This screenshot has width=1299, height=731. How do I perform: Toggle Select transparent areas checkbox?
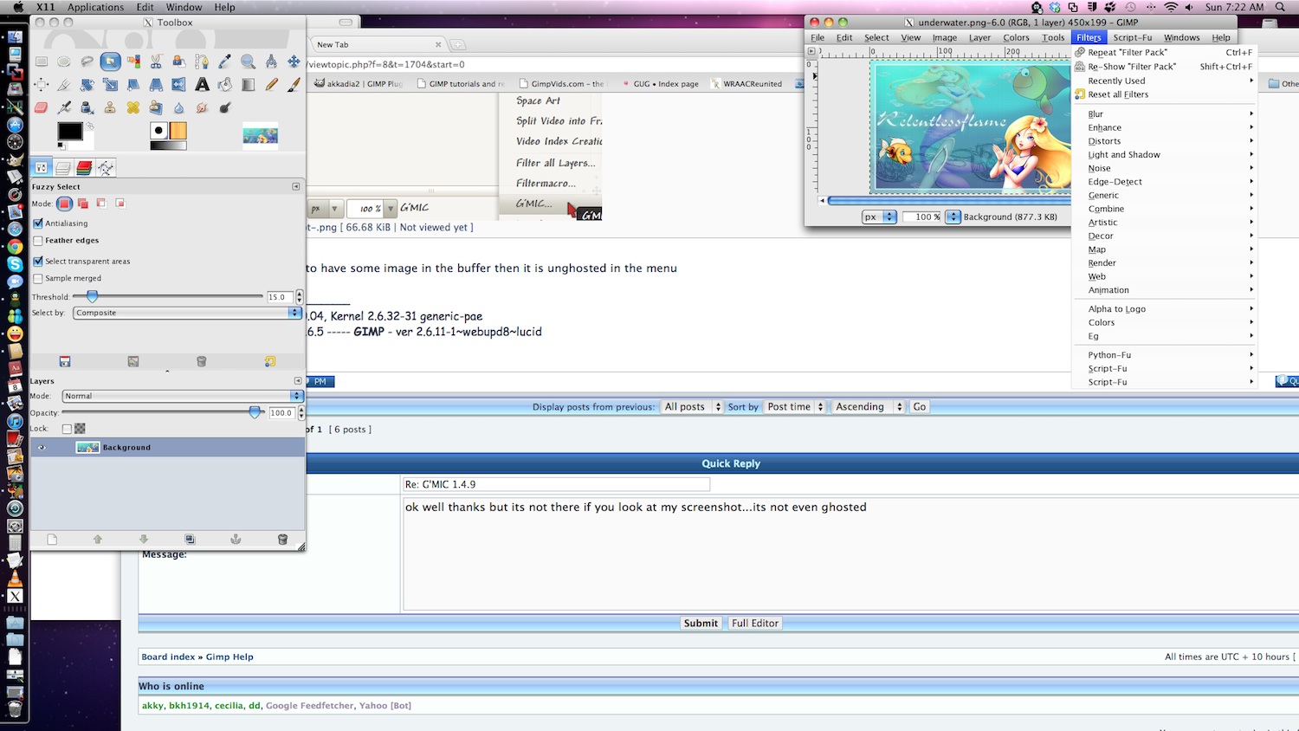[x=38, y=261]
